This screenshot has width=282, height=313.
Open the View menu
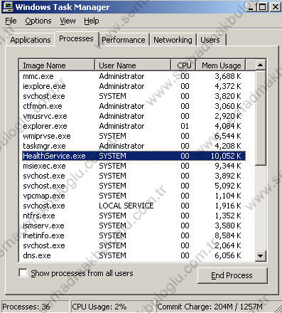67,21
